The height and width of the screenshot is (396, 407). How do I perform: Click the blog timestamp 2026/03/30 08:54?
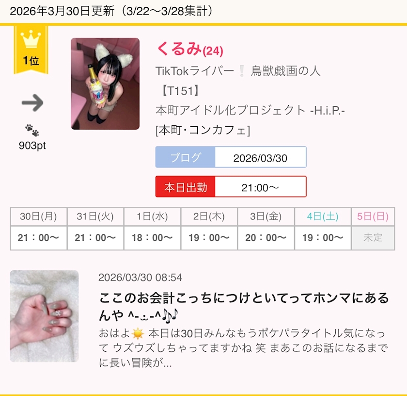tap(140, 278)
